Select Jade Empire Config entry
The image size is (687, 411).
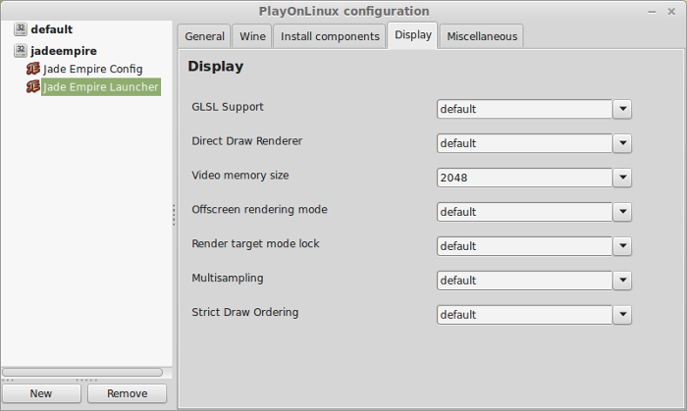[x=93, y=69]
